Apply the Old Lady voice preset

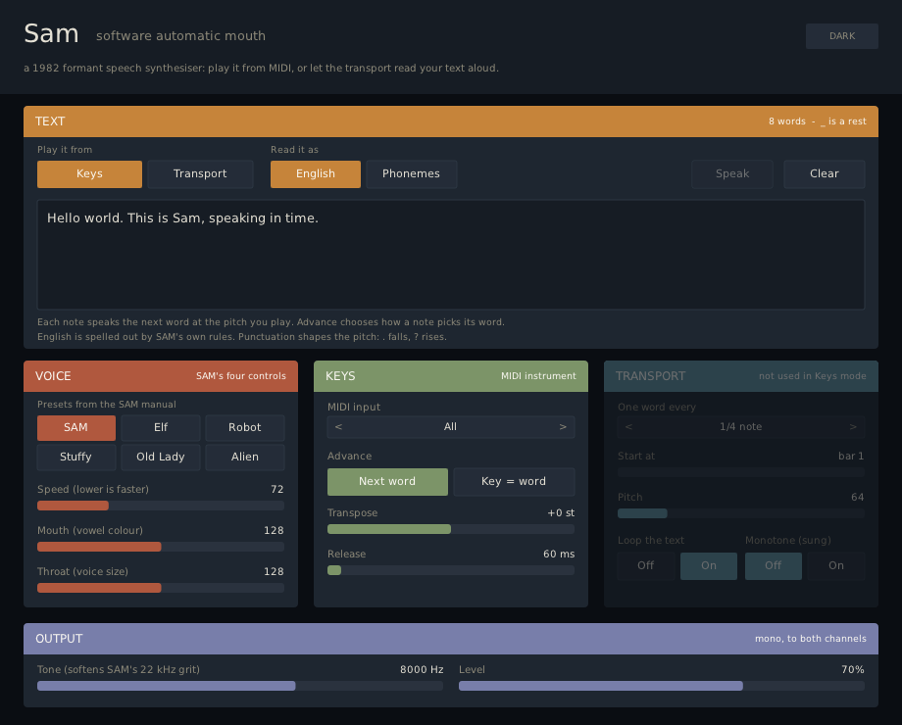point(161,457)
